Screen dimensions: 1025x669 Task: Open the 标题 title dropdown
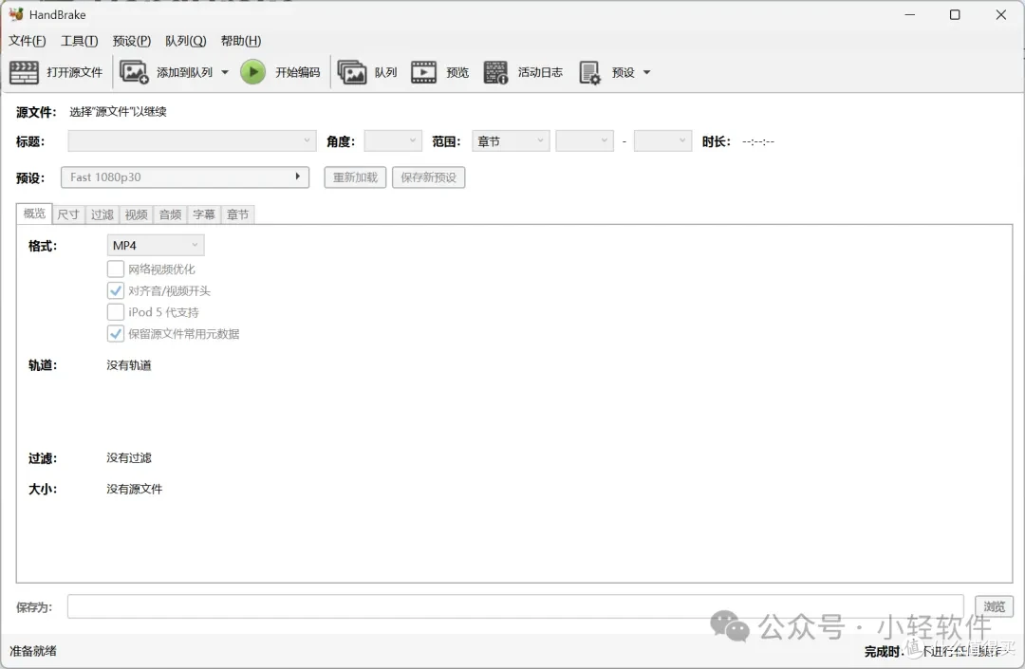[x=192, y=141]
